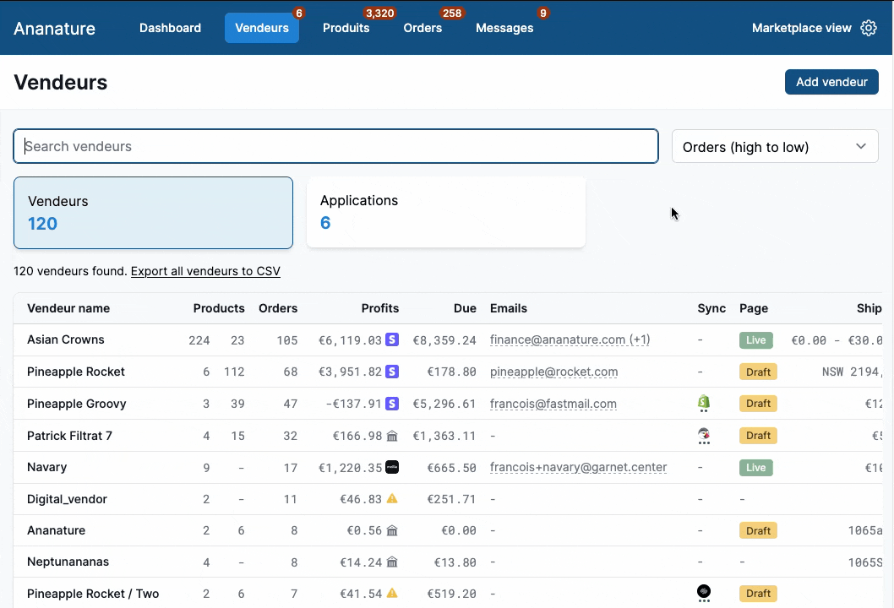Click sync icon for Patrick Filtrat 7
The width and height of the screenshot is (894, 608).
704,436
